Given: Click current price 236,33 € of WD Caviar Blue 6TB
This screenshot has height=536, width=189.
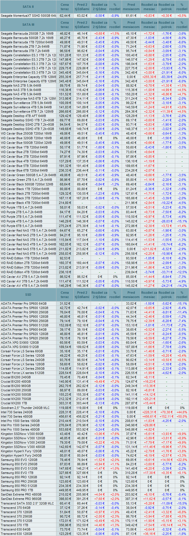Looking at the screenshot, I should tap(65, 170).
